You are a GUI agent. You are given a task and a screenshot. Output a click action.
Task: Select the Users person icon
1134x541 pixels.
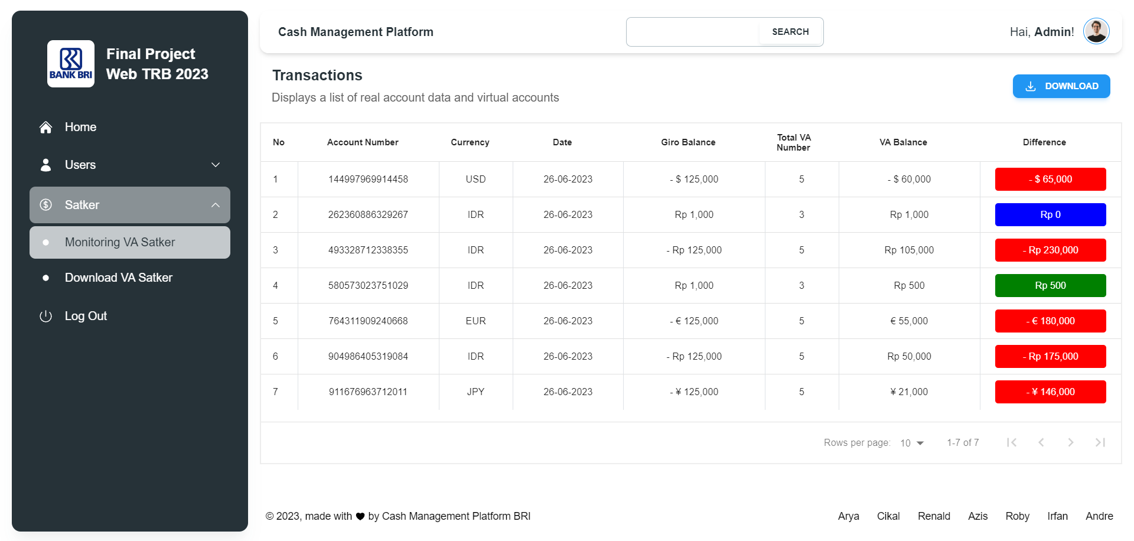[45, 165]
